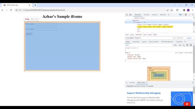The height and width of the screenshot is (109, 195).
Task: Toggle the device toolbar icon
Action: coord(130,15)
